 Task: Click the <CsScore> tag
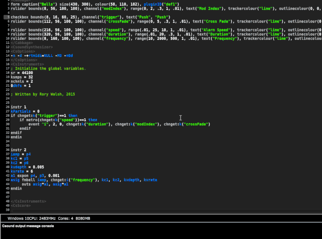(21, 206)
